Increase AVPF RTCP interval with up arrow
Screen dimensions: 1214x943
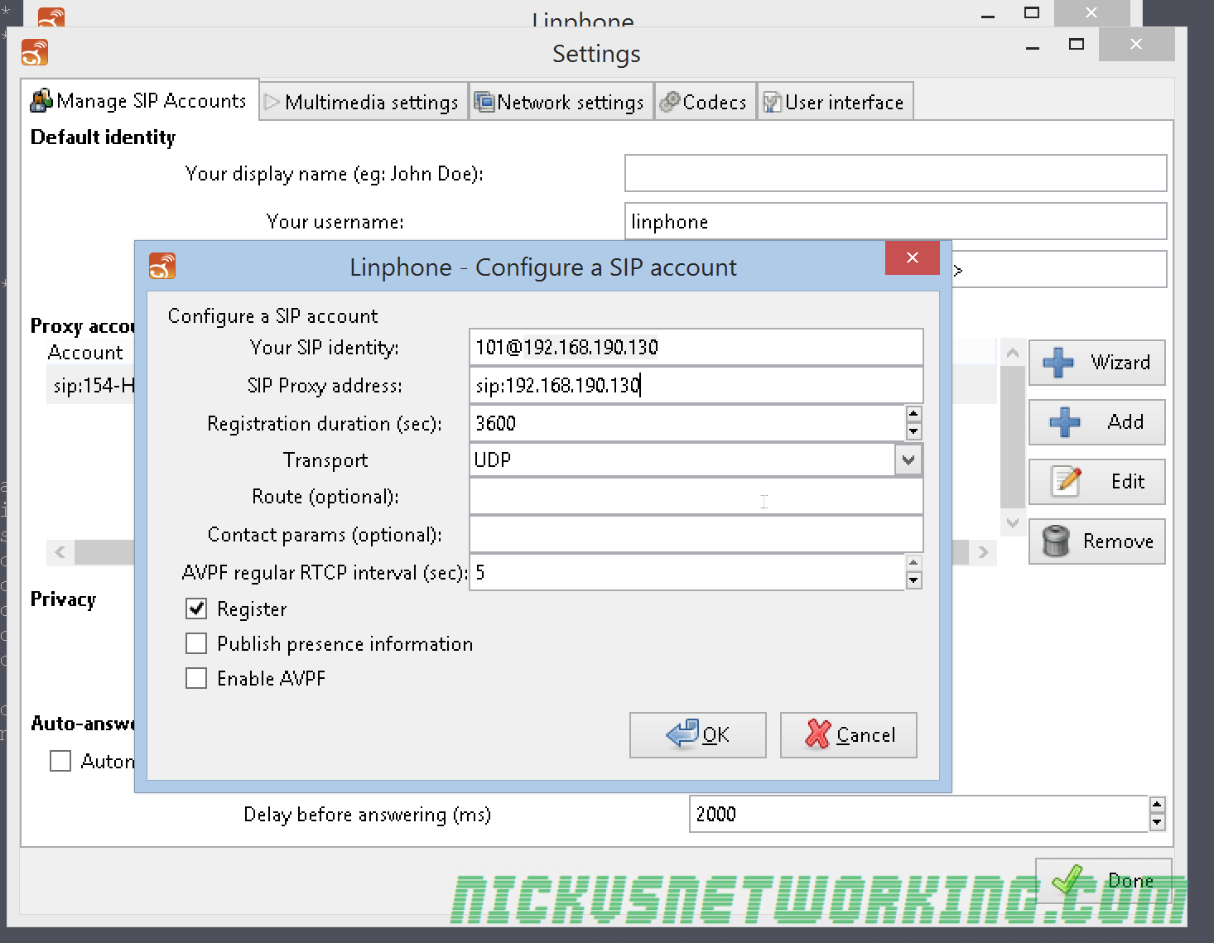[913, 563]
